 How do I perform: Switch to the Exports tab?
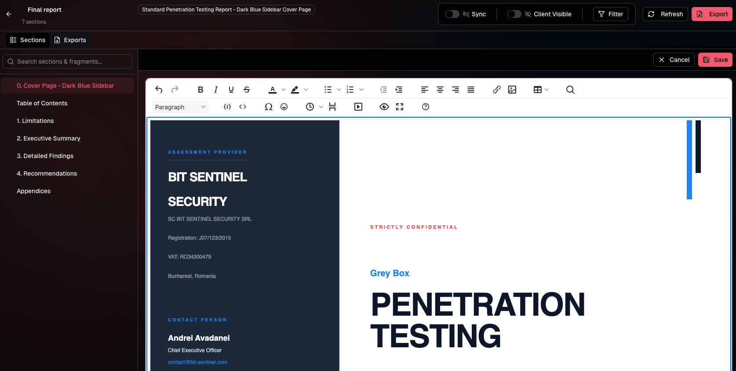pos(70,40)
